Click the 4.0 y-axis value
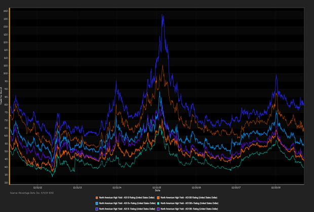Image resolution: width=314 pixels, height=212 pixels. [6, 167]
